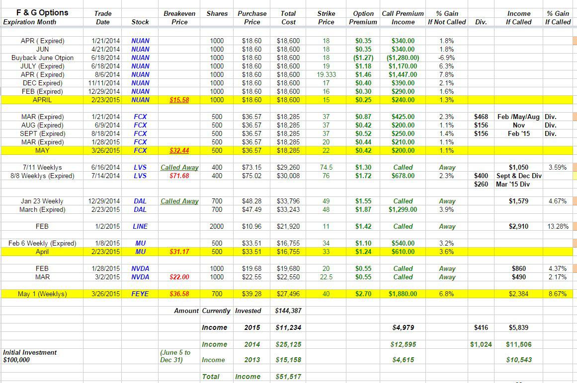Click the $4,615 premium total cell
The width and height of the screenshot is (577, 383).
click(403, 360)
